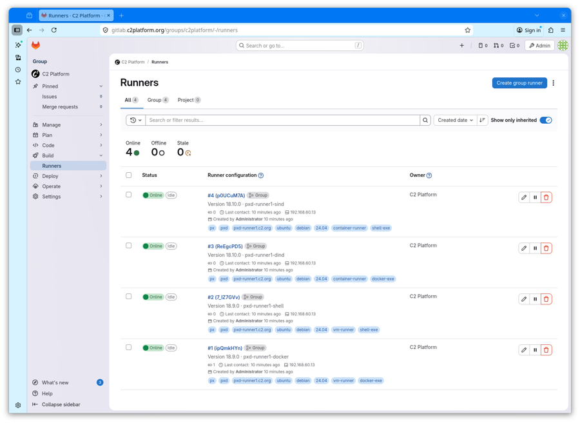Click the search magnifier button in filter bar
The width and height of the screenshot is (580, 423).
click(425, 120)
